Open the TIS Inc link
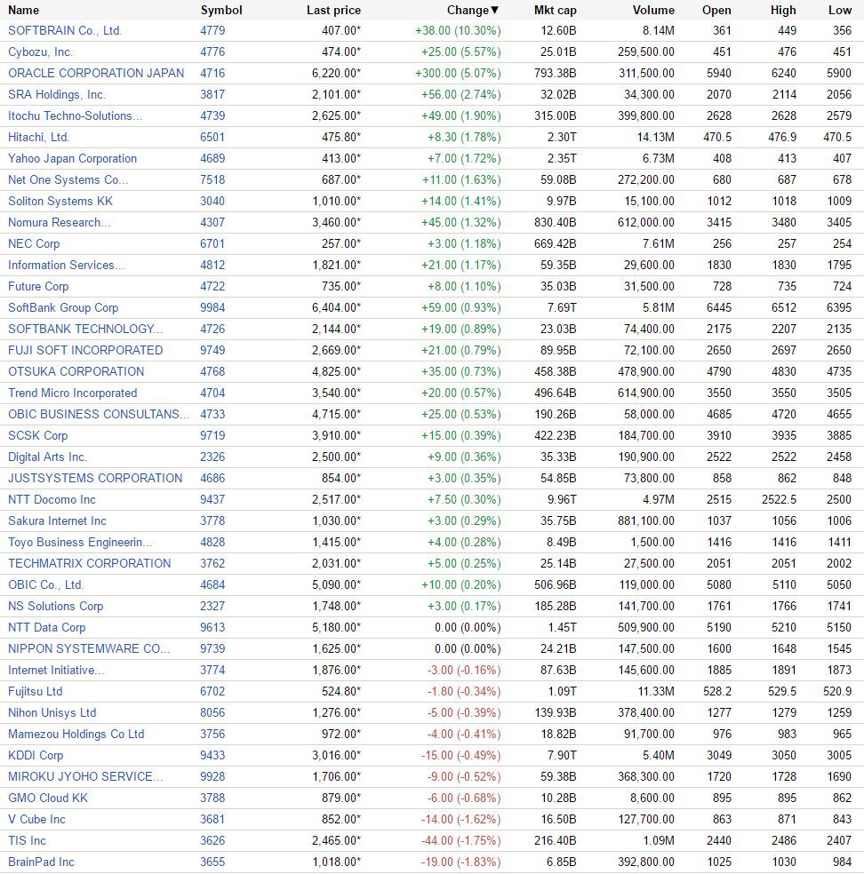 click(27, 840)
